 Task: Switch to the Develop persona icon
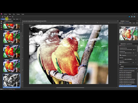point(7,17)
